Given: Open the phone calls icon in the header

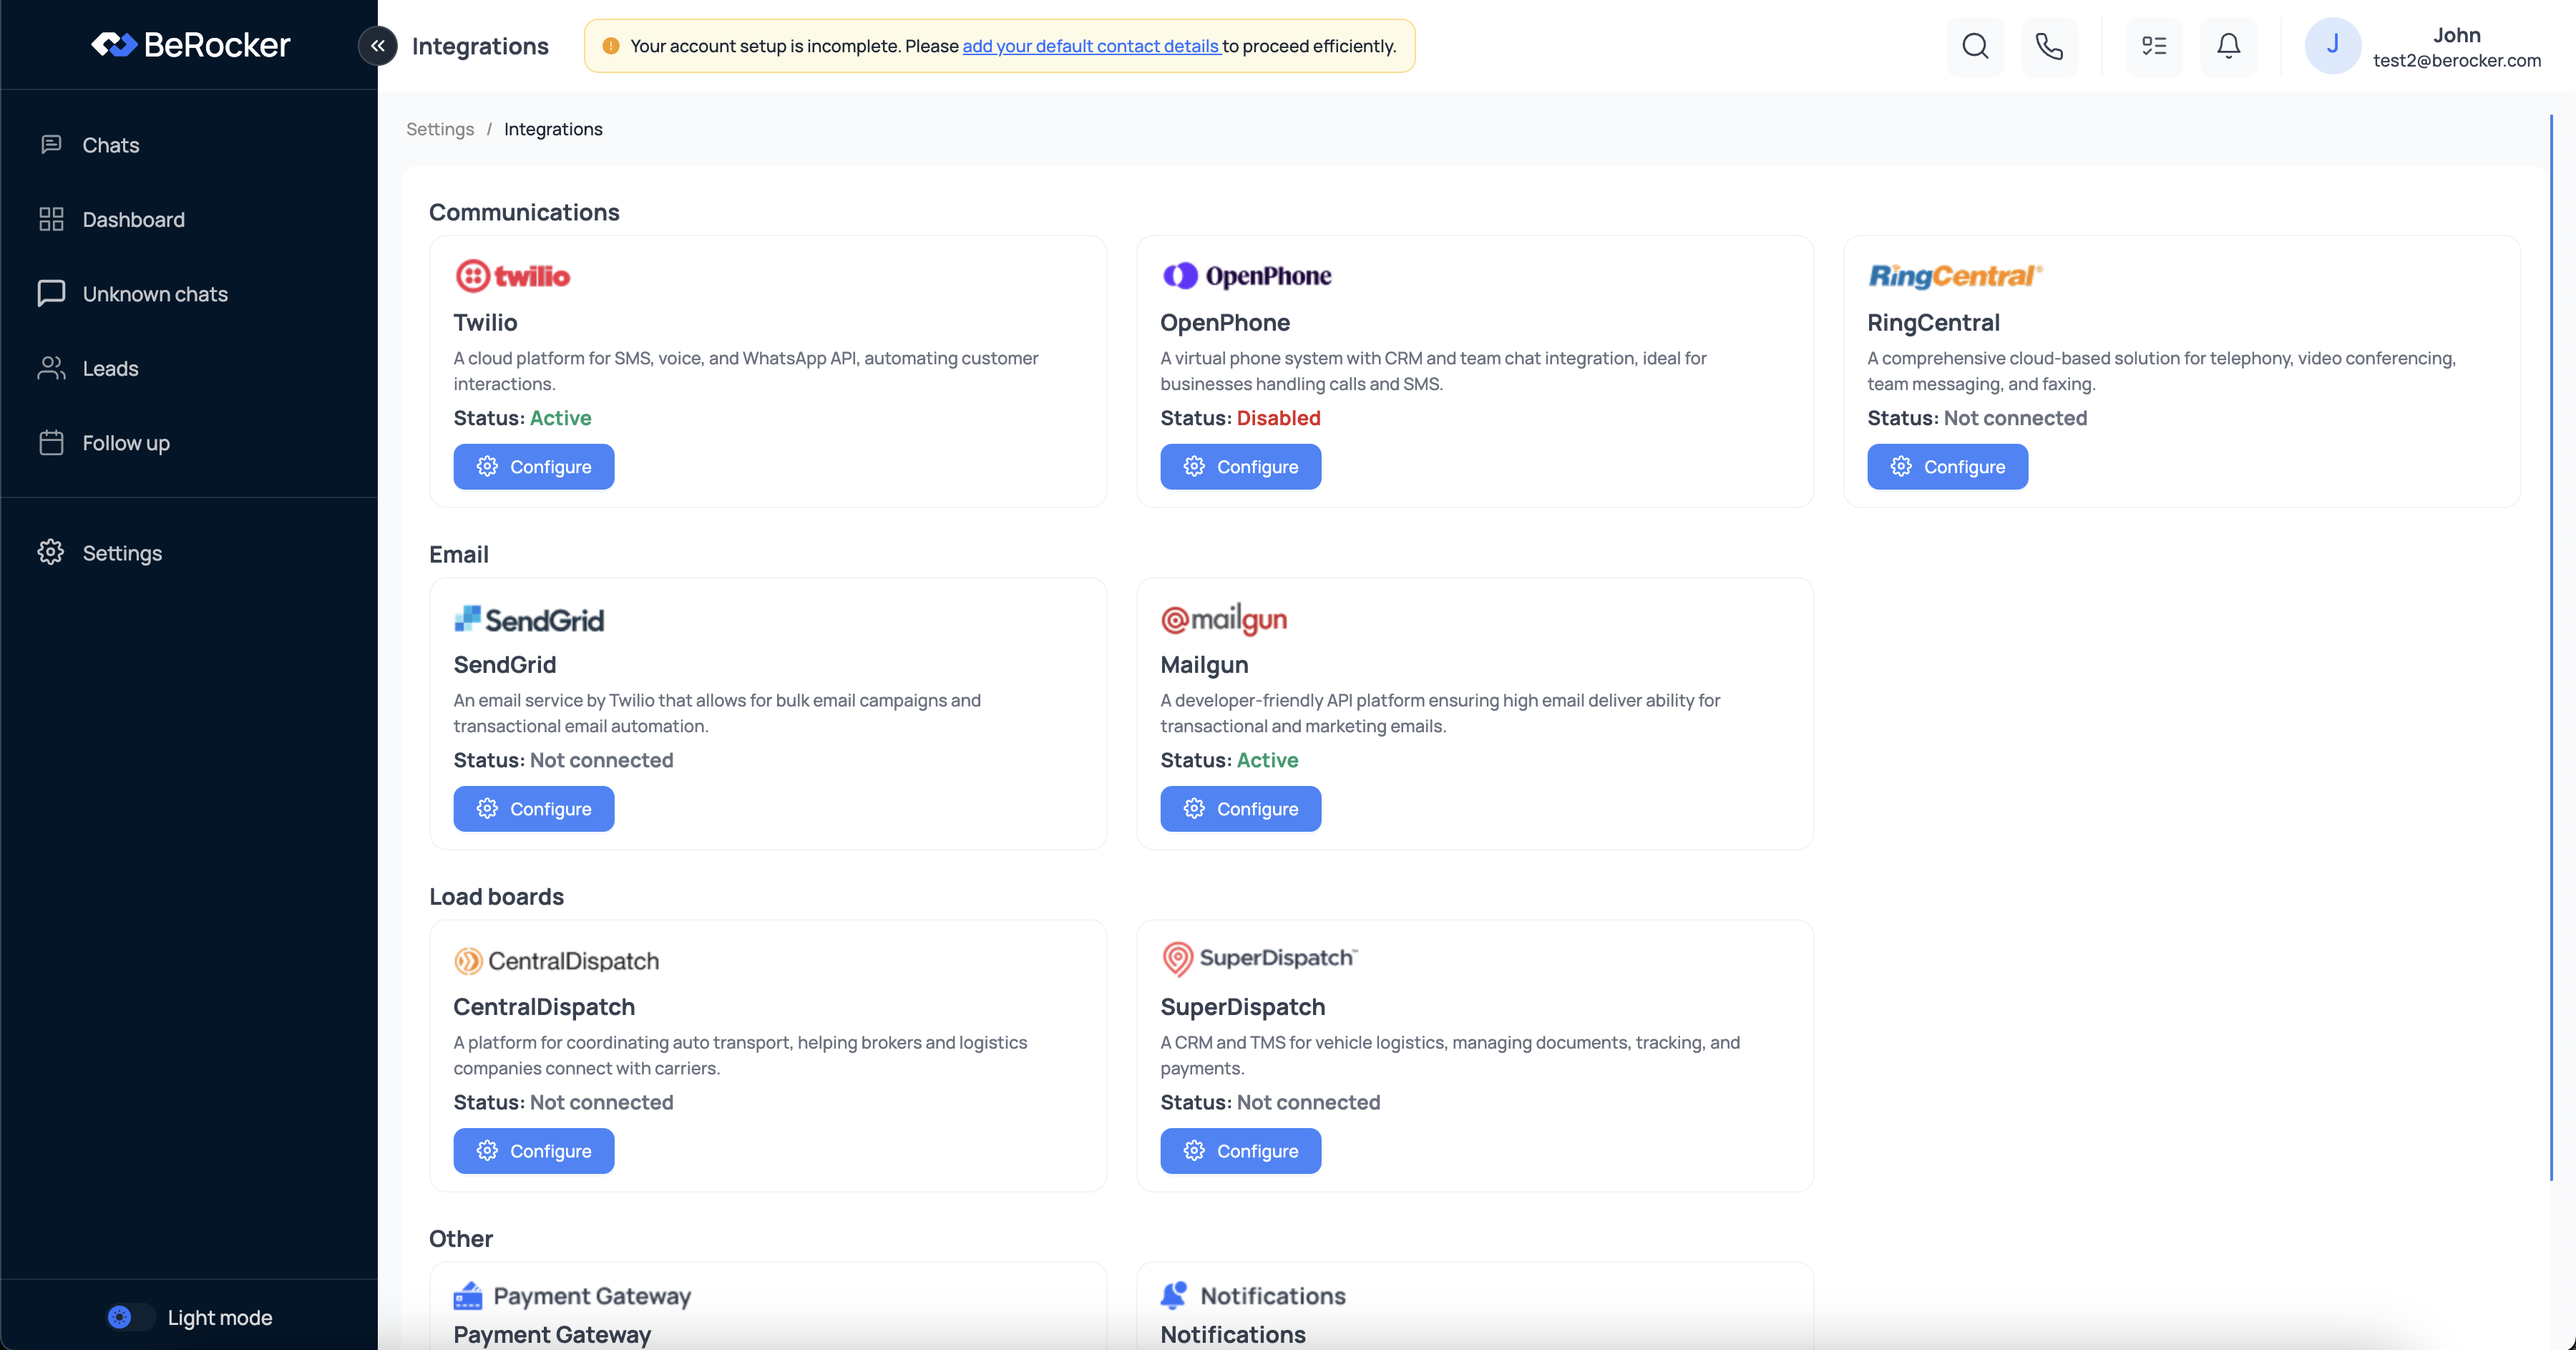Looking at the screenshot, I should click(2050, 46).
